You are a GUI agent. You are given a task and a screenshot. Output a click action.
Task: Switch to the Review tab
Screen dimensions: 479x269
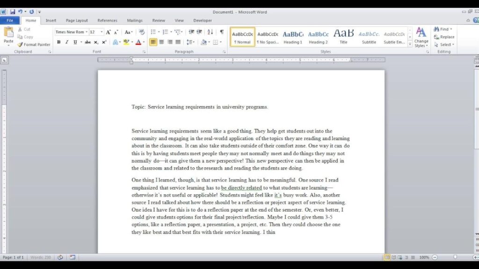tap(159, 21)
